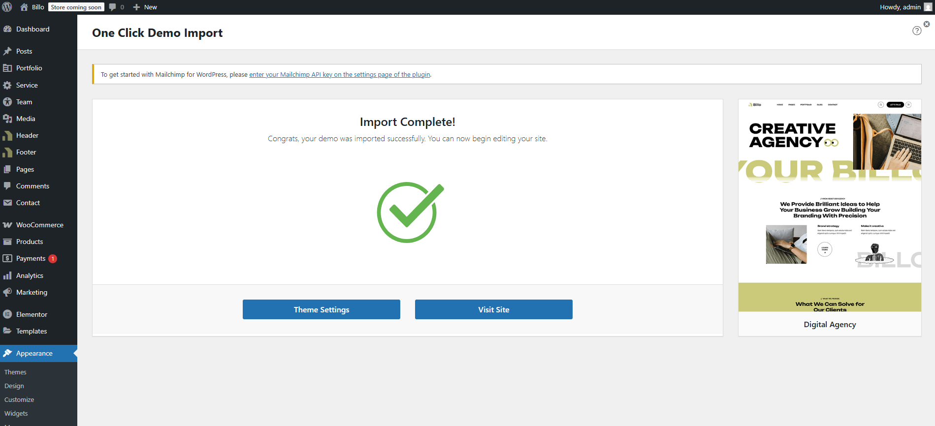Click the Posts pushpin icon
The image size is (935, 426).
(7, 51)
